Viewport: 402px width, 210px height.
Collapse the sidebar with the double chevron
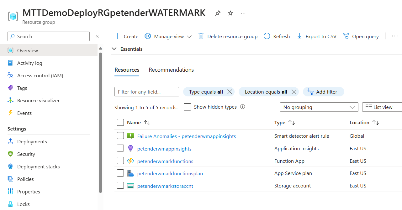[x=97, y=36]
